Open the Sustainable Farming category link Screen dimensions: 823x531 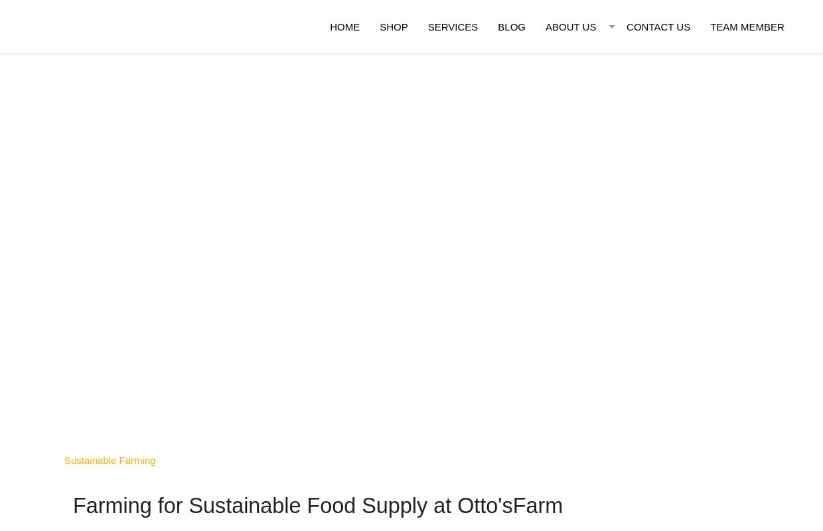pyautogui.click(x=110, y=460)
